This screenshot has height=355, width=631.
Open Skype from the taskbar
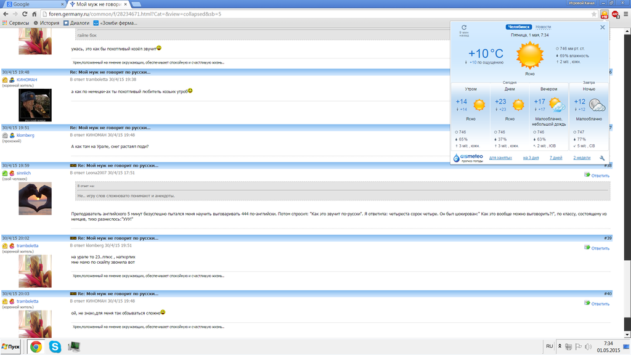tap(55, 346)
